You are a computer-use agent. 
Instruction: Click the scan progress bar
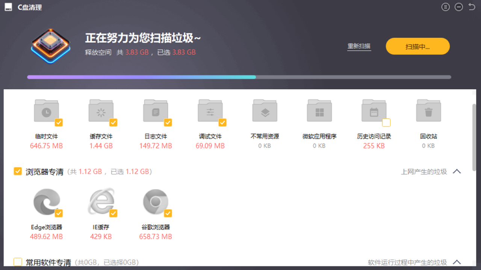pos(239,77)
